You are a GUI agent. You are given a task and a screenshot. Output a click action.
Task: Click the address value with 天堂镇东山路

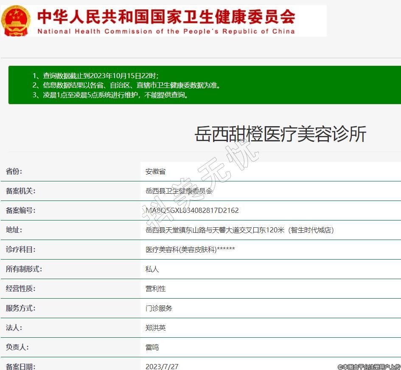[239, 230]
